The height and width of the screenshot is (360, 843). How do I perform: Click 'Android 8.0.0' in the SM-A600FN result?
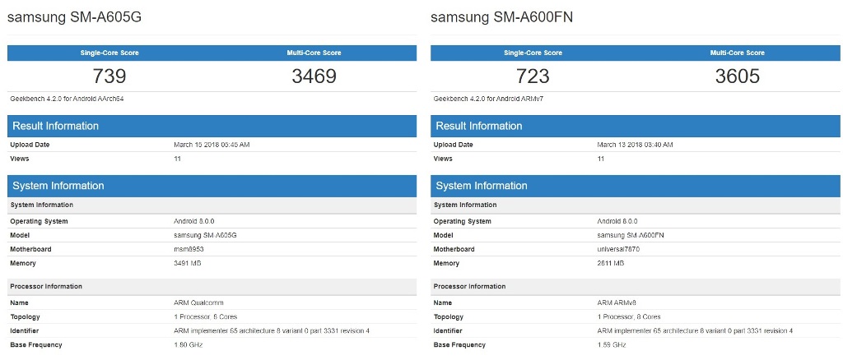[617, 222]
